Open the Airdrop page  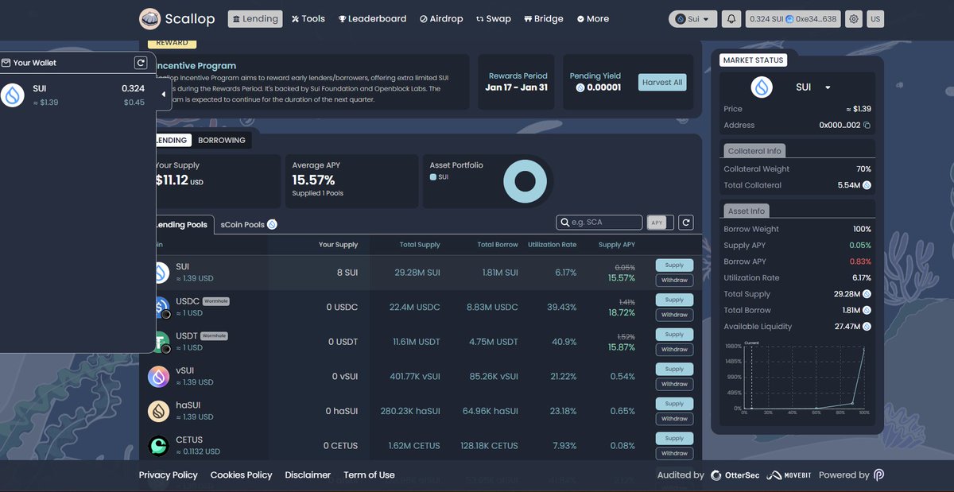(x=441, y=18)
